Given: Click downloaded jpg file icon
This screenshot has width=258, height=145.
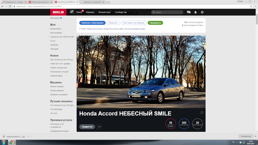Looking at the screenshot, I should [x=4, y=136].
